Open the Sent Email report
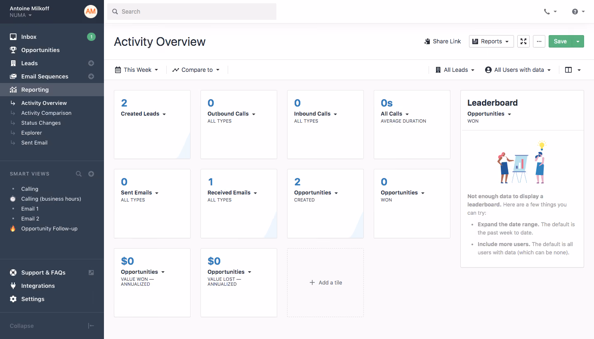 click(34, 142)
